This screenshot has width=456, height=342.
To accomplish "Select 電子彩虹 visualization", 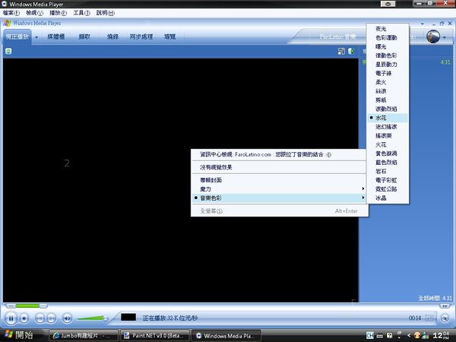I will (x=388, y=180).
